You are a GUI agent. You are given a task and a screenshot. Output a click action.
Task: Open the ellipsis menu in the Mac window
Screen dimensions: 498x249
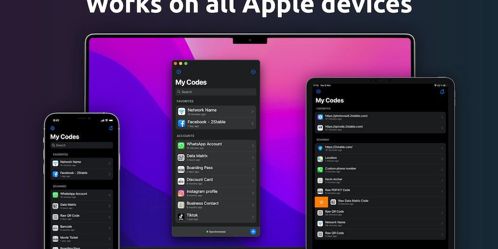[253, 72]
